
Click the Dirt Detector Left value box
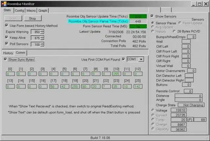[x=189, y=76]
